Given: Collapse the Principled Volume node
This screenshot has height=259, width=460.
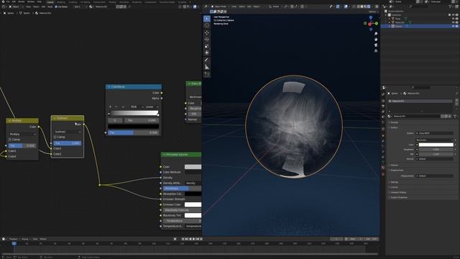Looking at the screenshot, I should (165, 155).
